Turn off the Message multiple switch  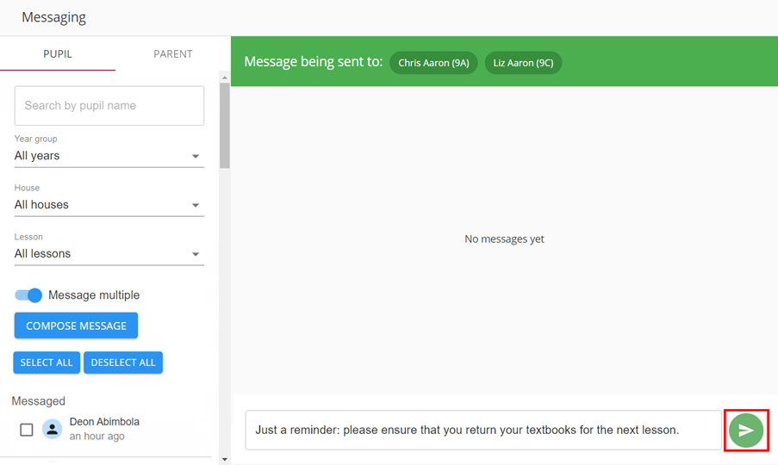coord(28,295)
